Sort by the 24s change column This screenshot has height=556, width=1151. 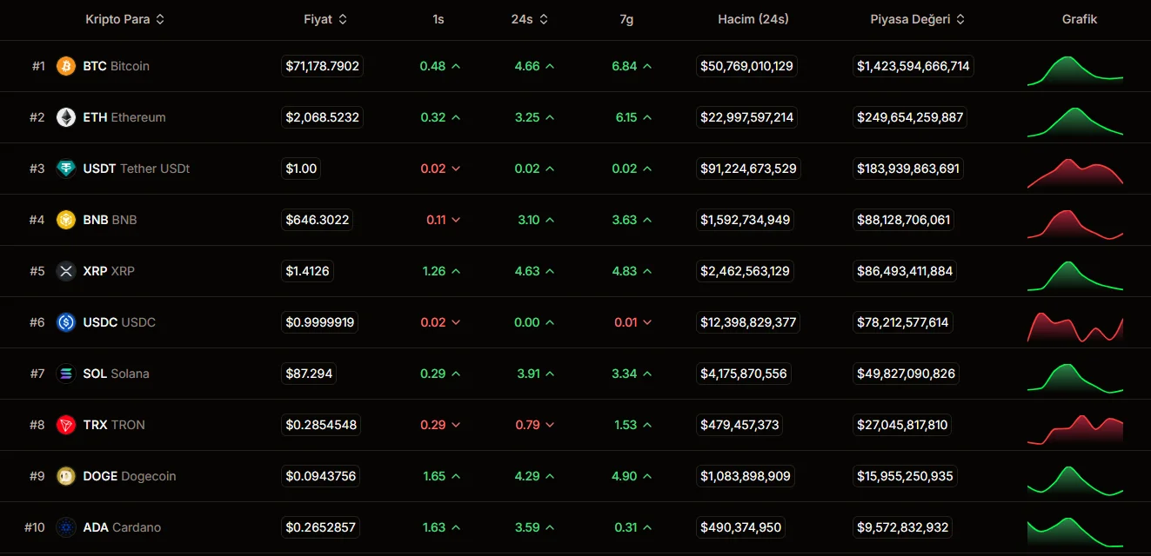(x=529, y=19)
